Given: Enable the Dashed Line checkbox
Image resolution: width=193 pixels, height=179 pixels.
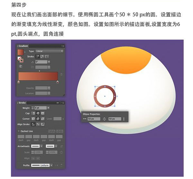Looking at the screenshot, I should click(19, 131).
